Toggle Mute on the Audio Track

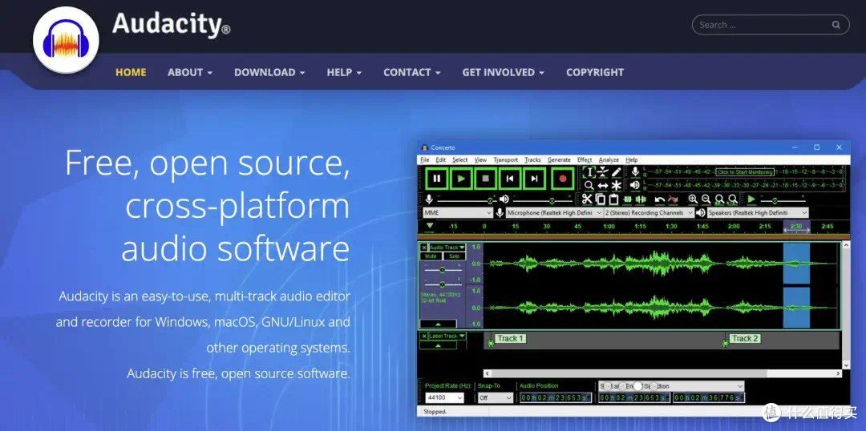431,256
